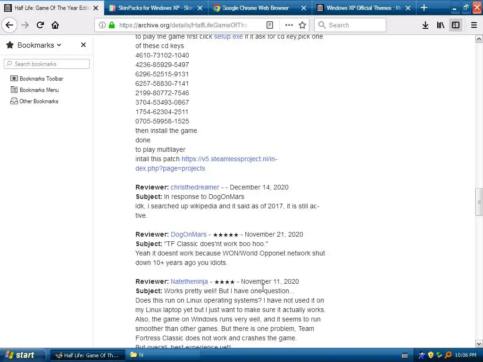Open the steamlessproject.nl patch link
483x362 pixels.
(207, 164)
